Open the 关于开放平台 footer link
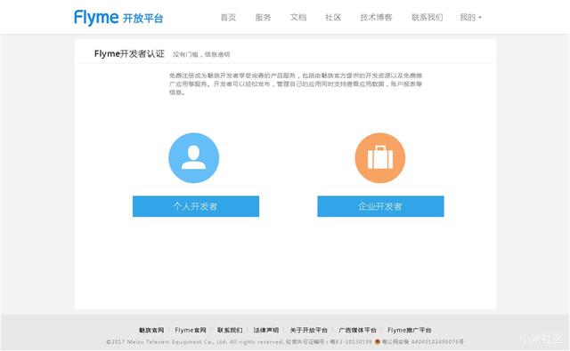Viewport: 570px width, 351px height. click(309, 330)
